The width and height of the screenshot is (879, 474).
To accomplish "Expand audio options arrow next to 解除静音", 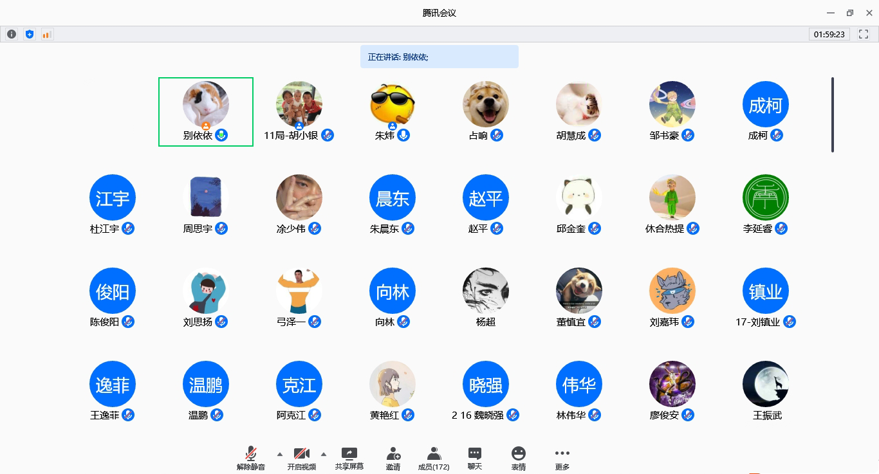I will click(x=279, y=454).
